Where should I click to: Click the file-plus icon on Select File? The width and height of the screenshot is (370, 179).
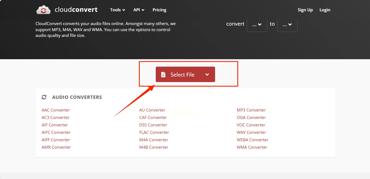(163, 75)
